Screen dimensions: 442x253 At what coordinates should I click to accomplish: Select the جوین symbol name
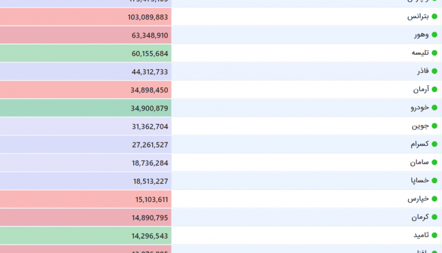click(x=420, y=125)
